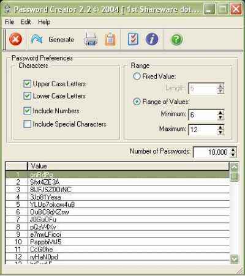
Task: Open the File menu
Action: pyautogui.click(x=9, y=22)
